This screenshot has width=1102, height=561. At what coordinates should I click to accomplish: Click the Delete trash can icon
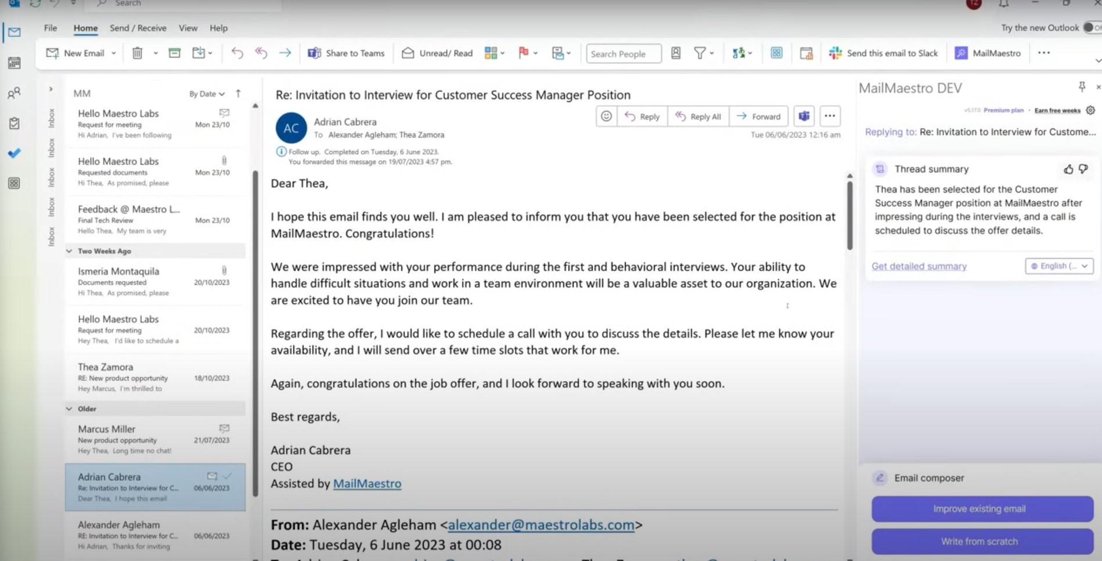(x=137, y=53)
